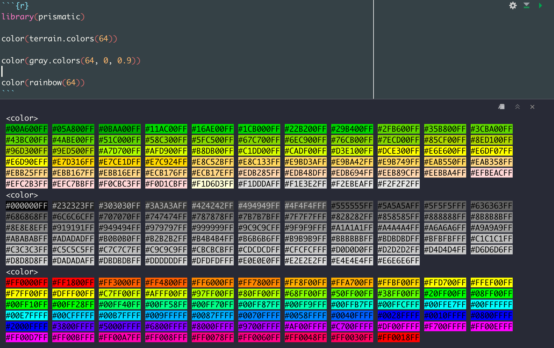Click the cyan #00FFFFFF swatch
554x348 pixels.
pyautogui.click(x=491, y=305)
